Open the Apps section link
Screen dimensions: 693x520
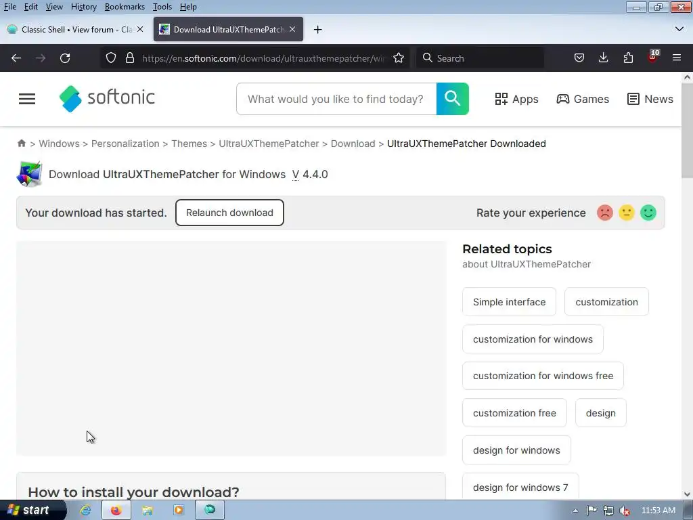pyautogui.click(x=516, y=99)
